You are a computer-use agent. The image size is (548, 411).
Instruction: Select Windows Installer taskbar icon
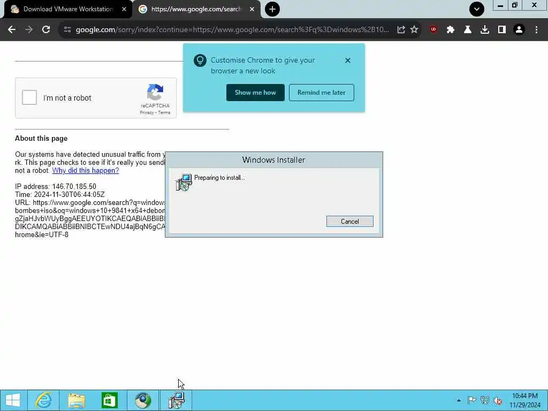pos(176,400)
